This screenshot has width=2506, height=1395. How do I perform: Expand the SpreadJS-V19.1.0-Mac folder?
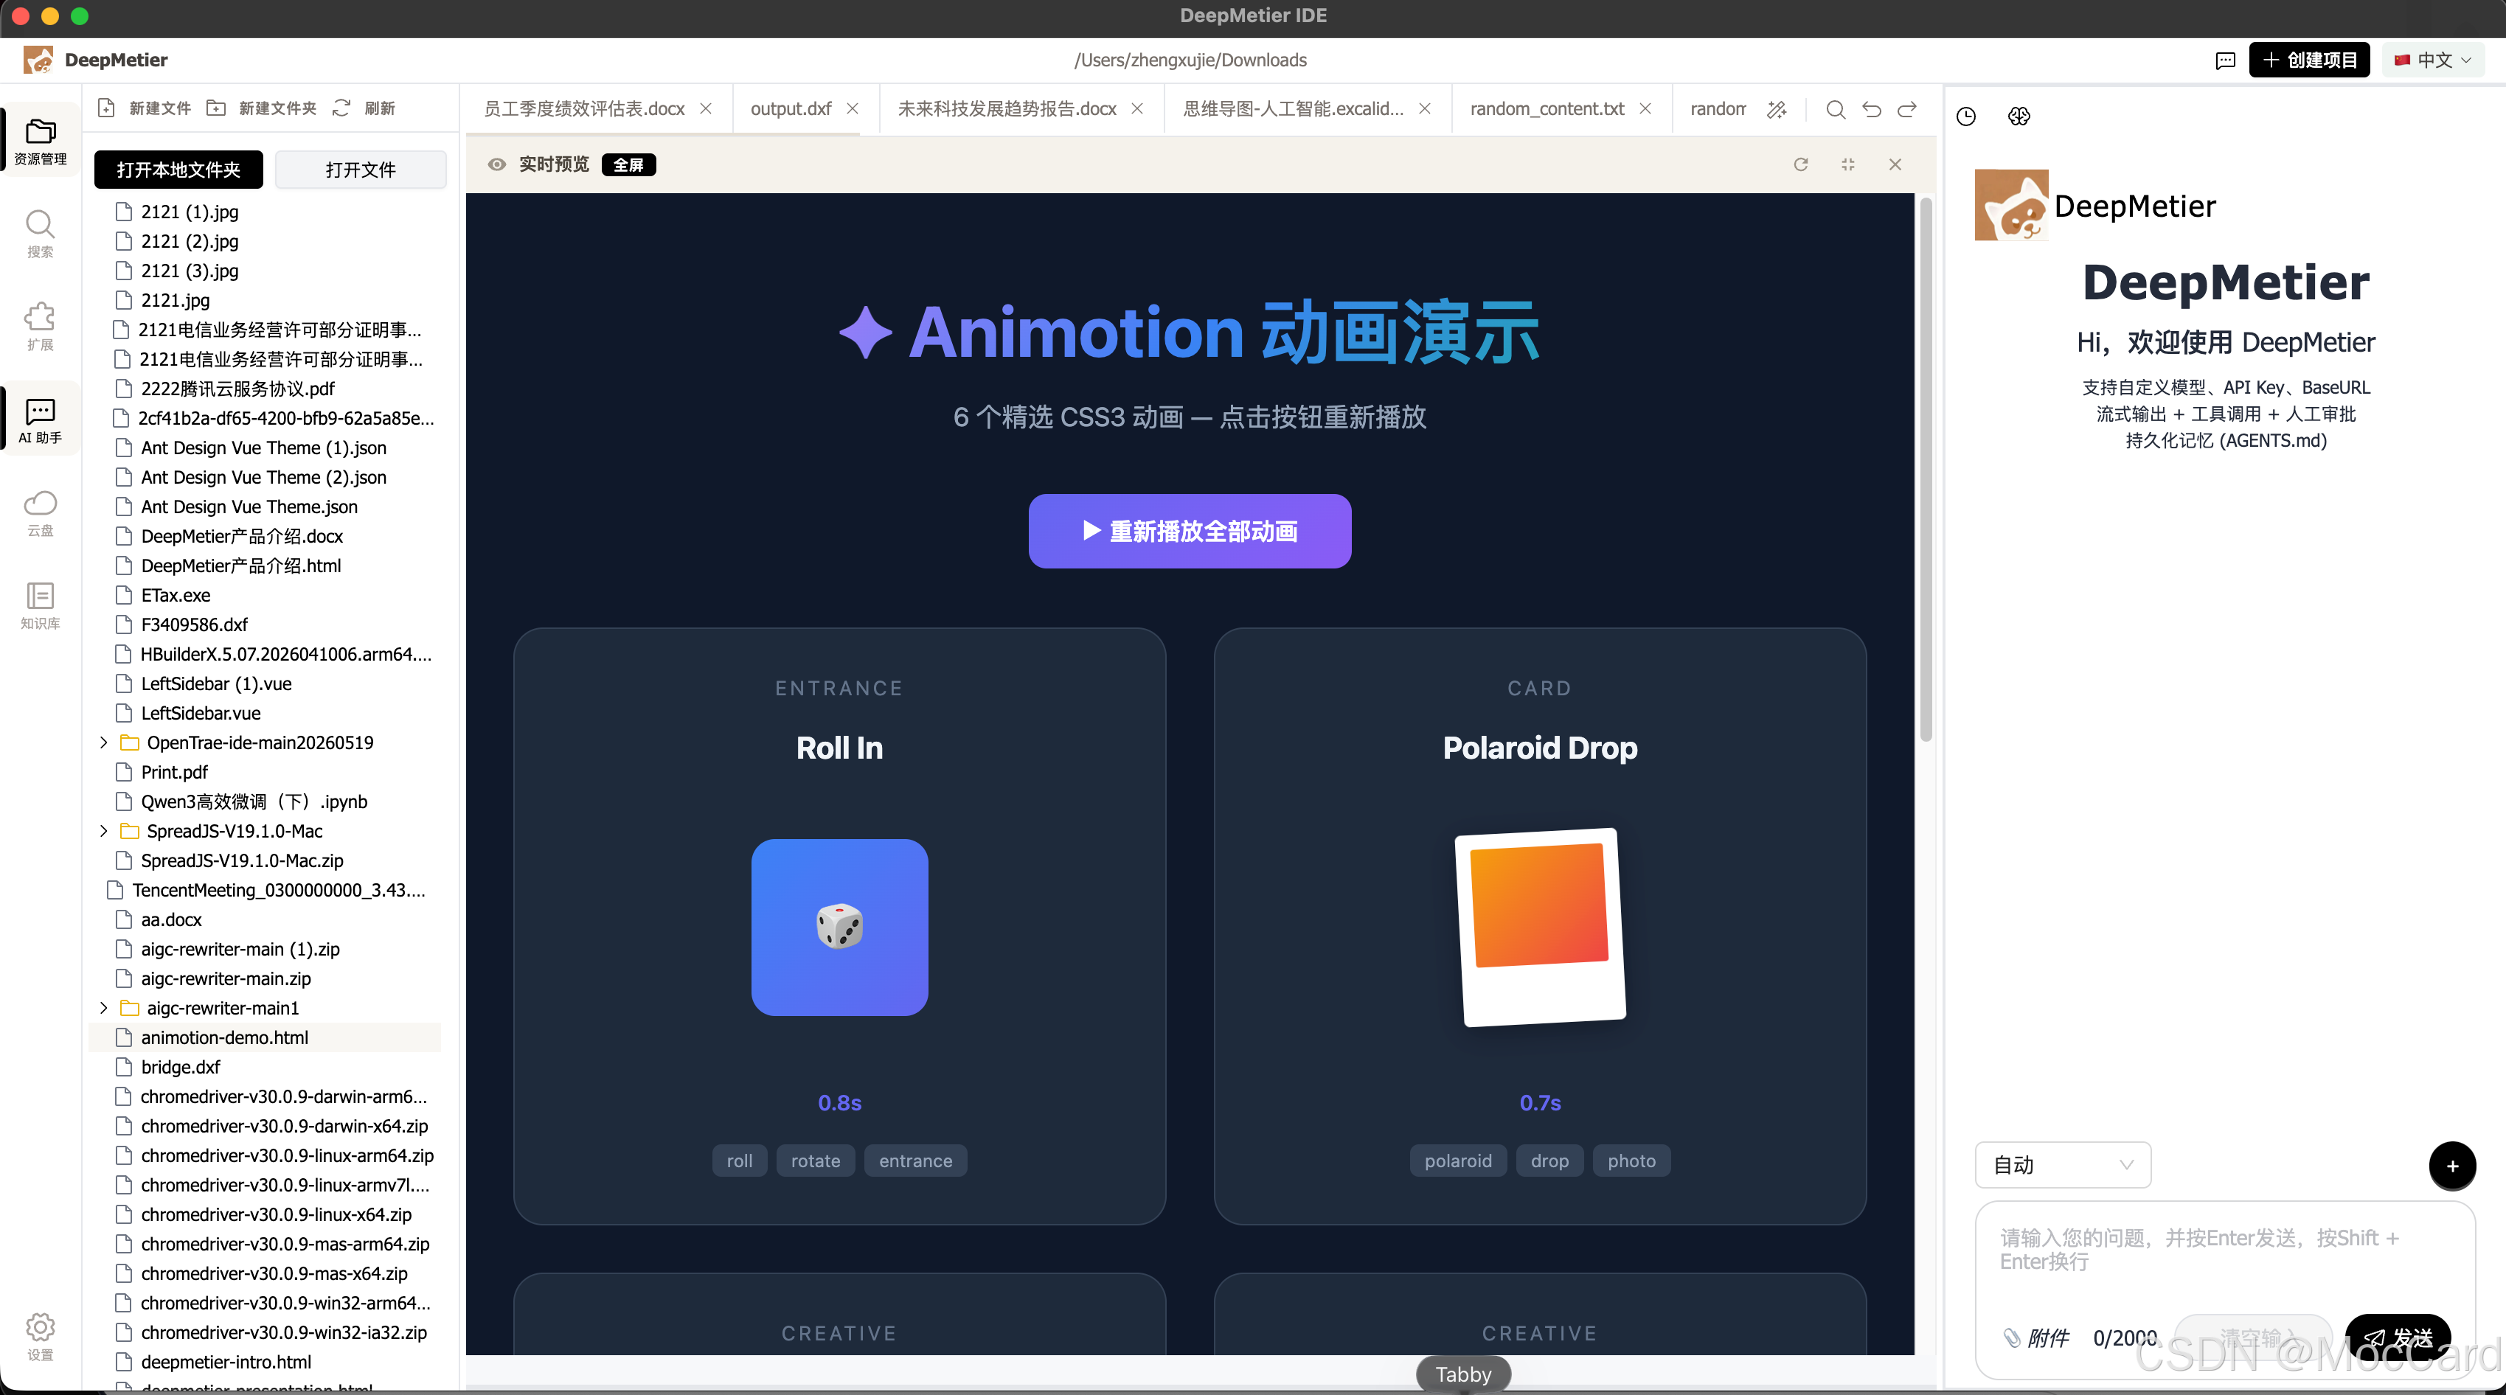click(x=103, y=831)
